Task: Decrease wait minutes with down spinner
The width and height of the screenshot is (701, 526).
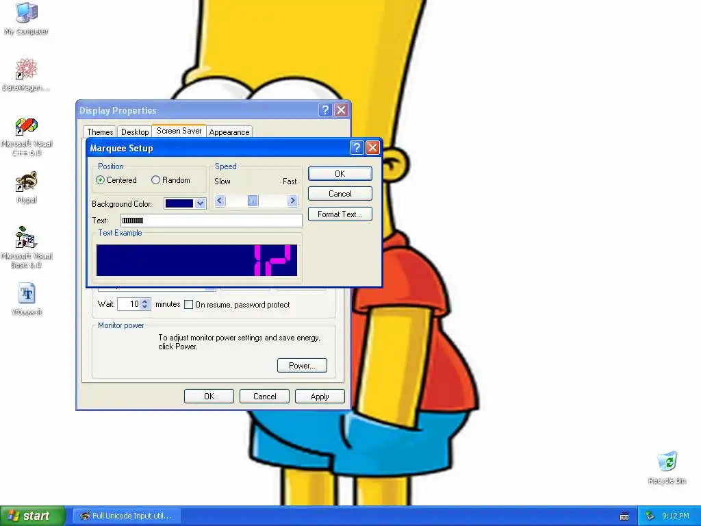Action: click(x=145, y=307)
